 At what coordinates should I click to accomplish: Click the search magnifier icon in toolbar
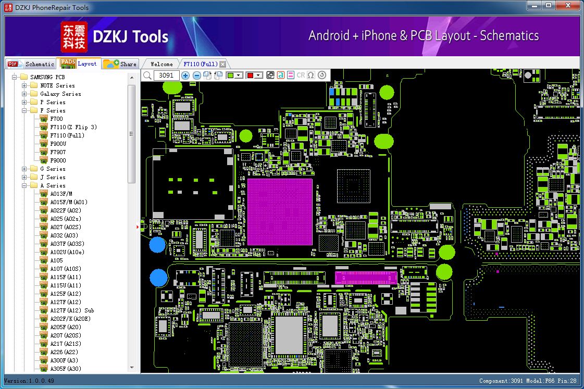tap(147, 76)
